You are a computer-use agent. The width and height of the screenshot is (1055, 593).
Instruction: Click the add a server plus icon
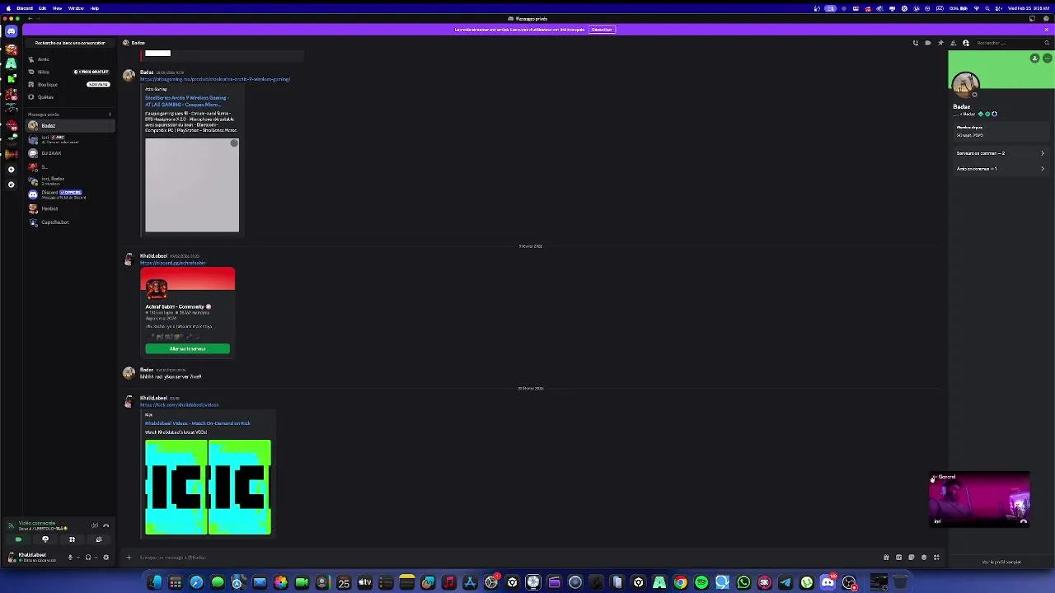coord(12,169)
